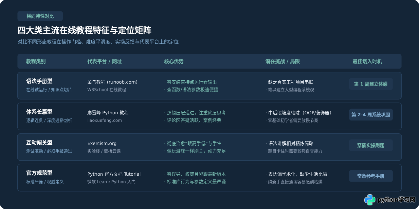
Task: Click 语法讲解相对精炼简略 challenge
Action: 289,143
